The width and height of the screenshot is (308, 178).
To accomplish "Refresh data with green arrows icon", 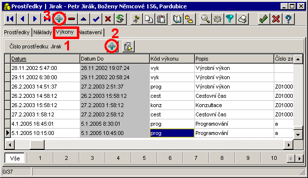I will tap(120, 19).
